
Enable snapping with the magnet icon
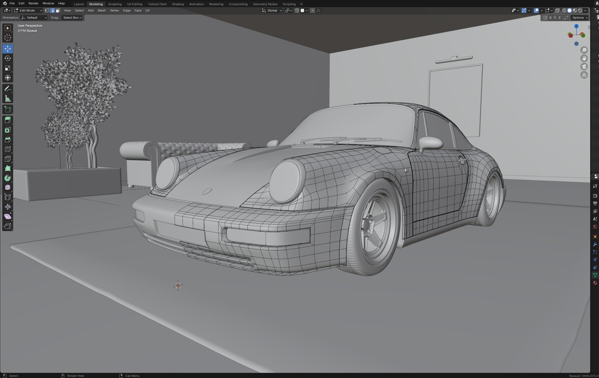coord(297,10)
